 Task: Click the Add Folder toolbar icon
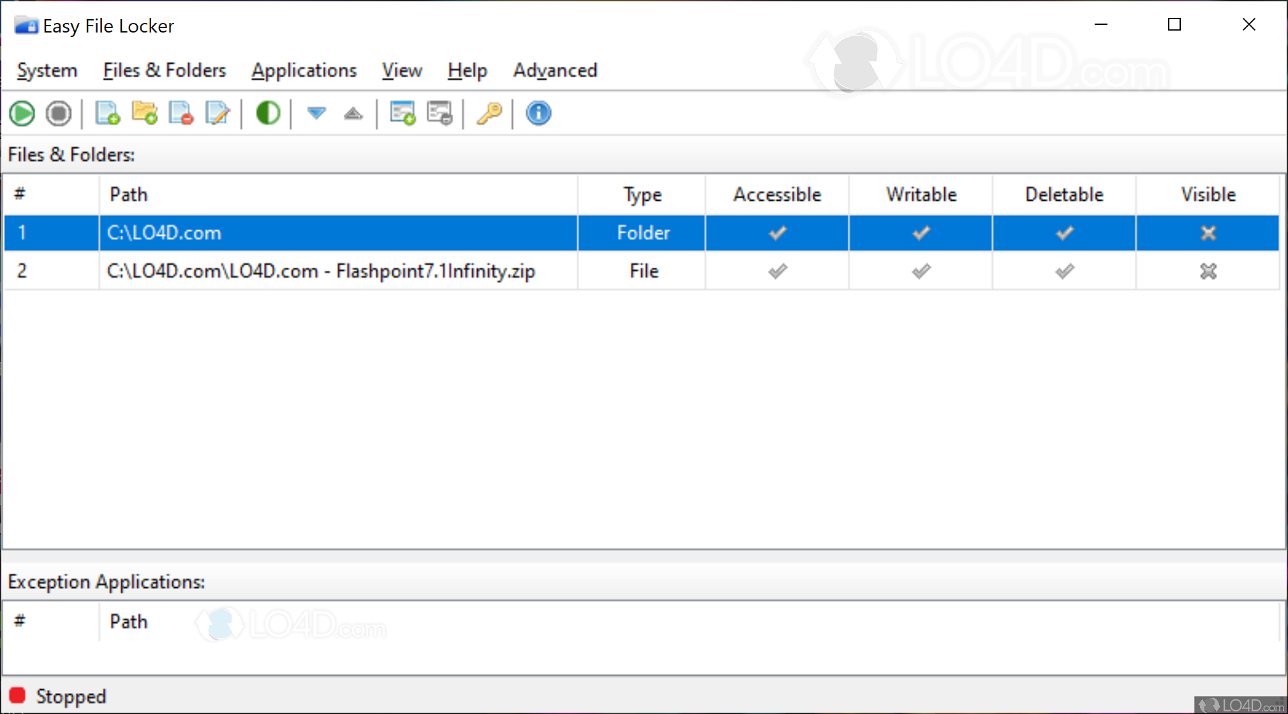(x=145, y=114)
